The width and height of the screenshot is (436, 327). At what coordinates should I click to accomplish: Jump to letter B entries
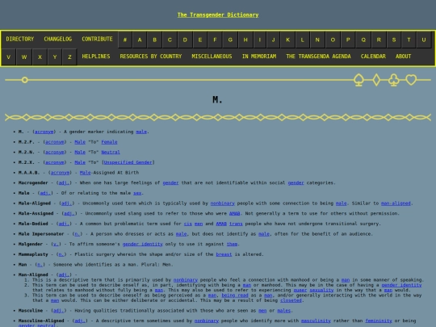[x=154, y=40]
